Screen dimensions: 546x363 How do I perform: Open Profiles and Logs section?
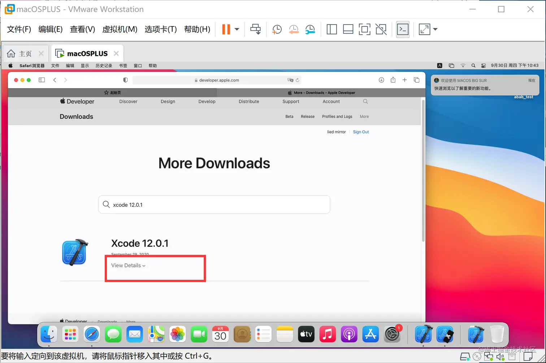[337, 117]
